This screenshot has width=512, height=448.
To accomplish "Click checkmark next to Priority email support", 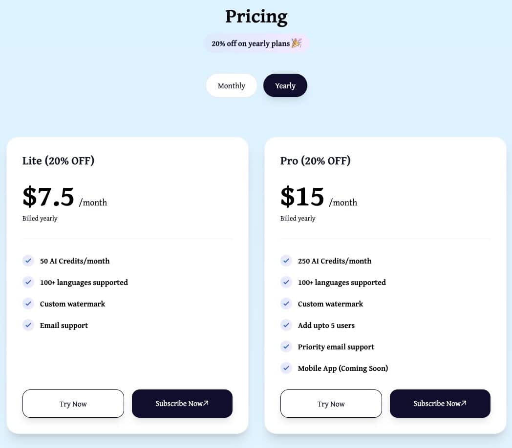I will (286, 346).
